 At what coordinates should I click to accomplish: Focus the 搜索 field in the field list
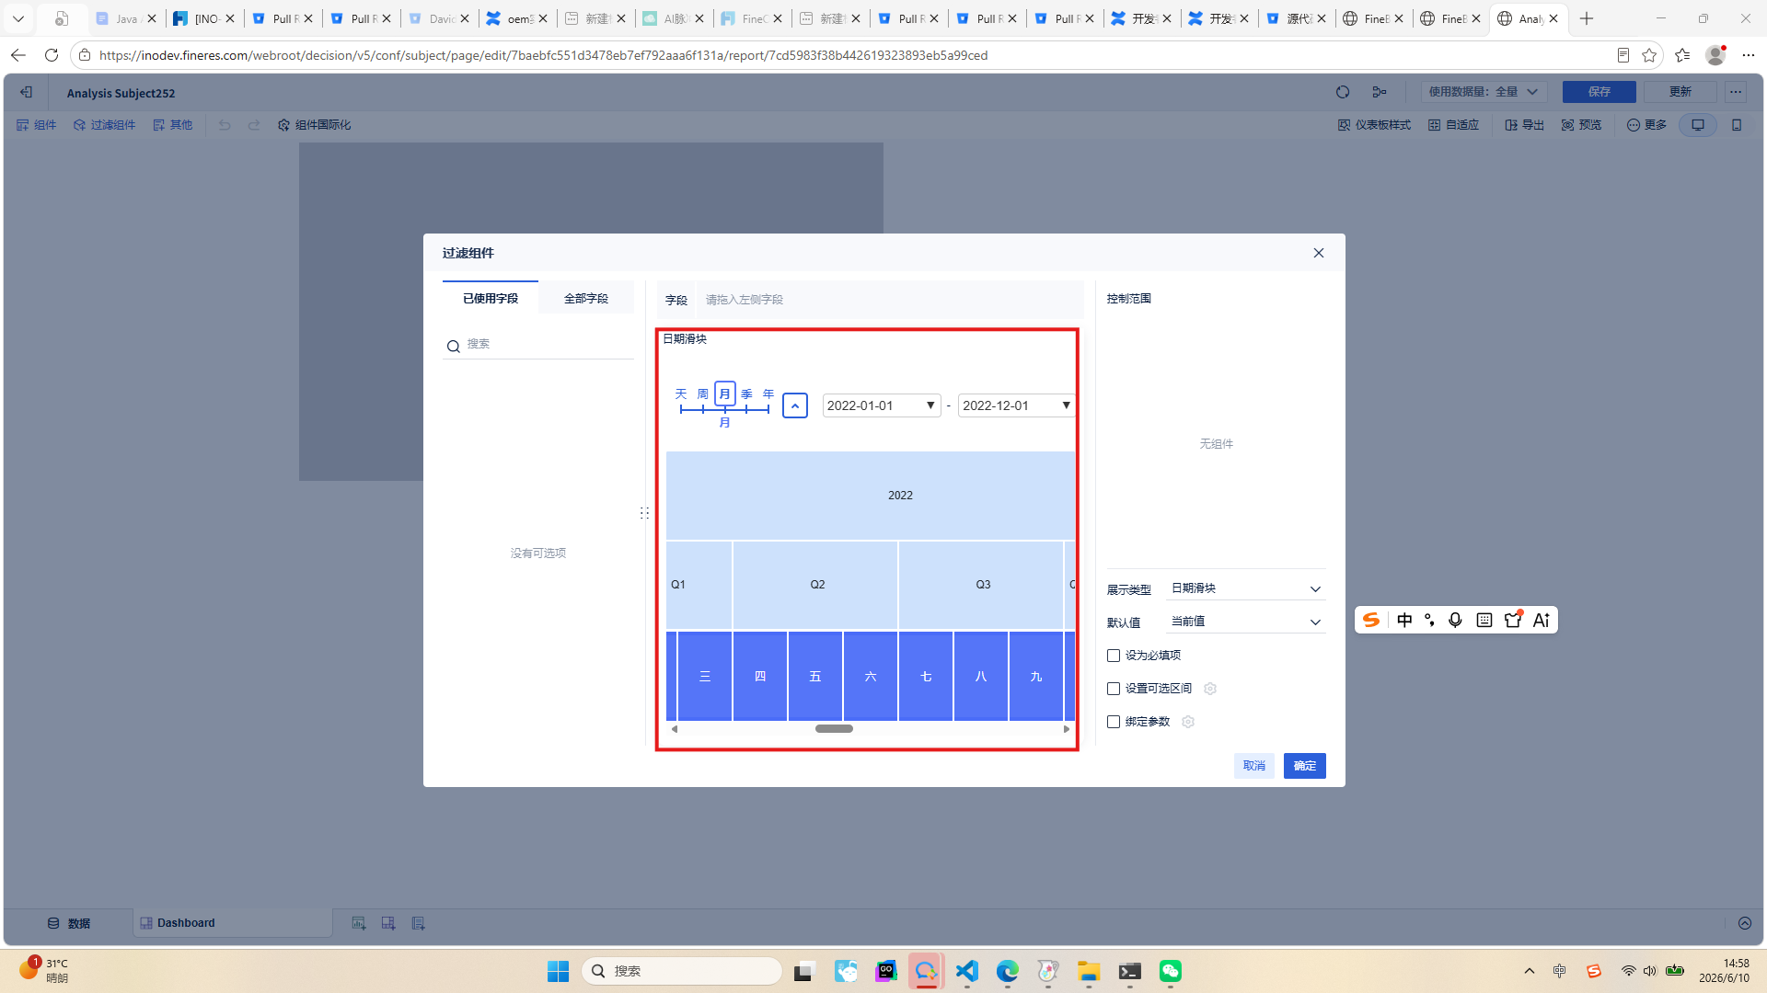pyautogui.click(x=538, y=345)
